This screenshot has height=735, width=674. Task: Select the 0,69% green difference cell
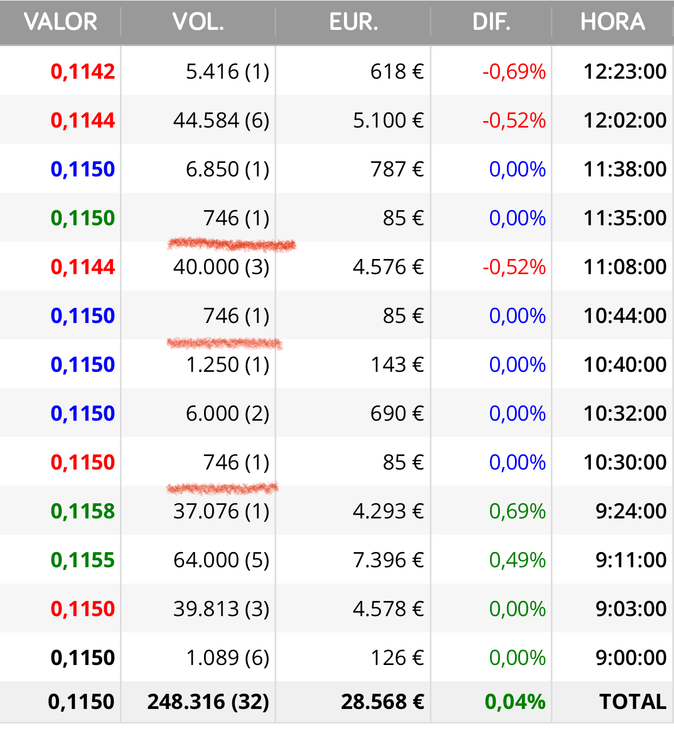point(517,511)
